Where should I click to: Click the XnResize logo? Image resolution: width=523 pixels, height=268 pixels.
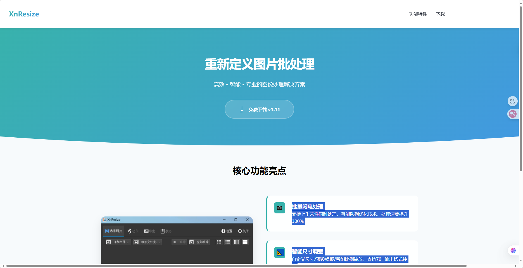click(x=24, y=14)
